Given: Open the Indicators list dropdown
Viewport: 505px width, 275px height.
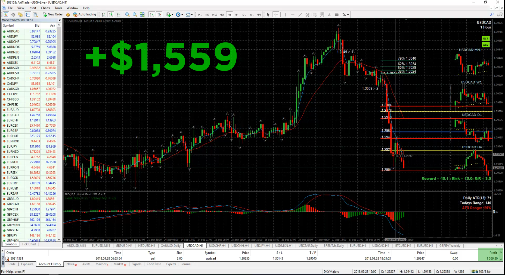Looking at the screenshot, I should pos(170,15).
